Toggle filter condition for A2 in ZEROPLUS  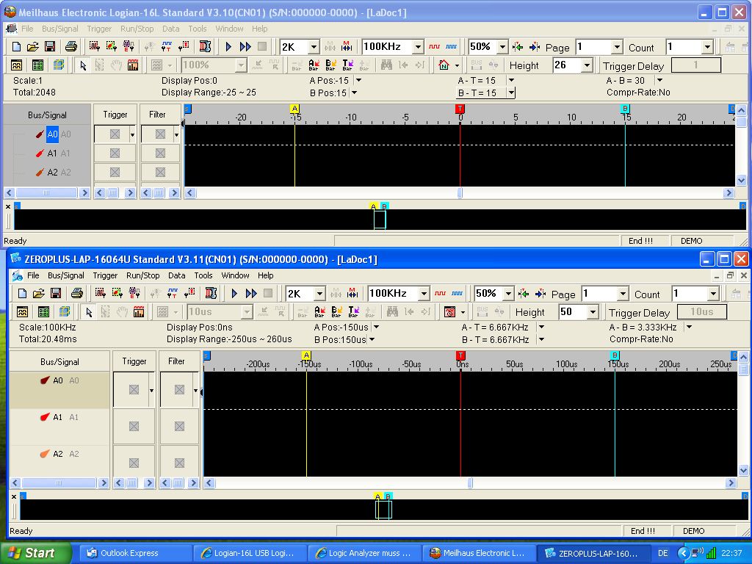click(179, 463)
